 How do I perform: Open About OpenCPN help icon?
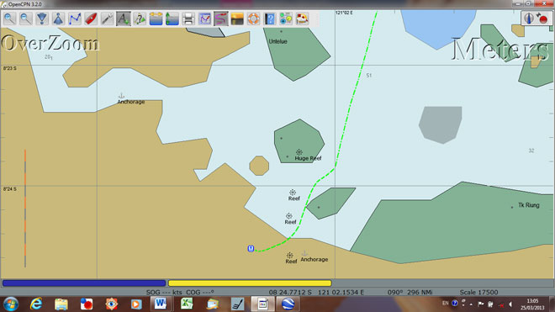(x=270, y=19)
